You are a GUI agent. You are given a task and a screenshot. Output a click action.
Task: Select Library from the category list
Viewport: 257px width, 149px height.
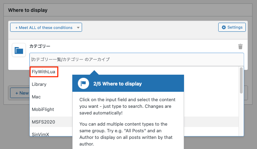point(39,84)
